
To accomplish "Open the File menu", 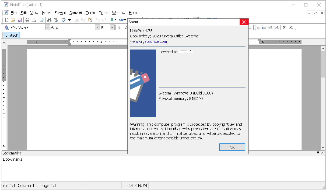I will pyautogui.click(x=14, y=13).
